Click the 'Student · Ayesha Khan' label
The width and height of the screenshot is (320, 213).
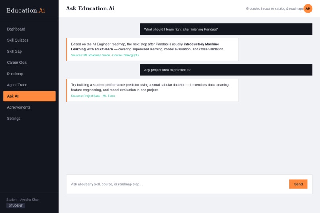pos(23,200)
